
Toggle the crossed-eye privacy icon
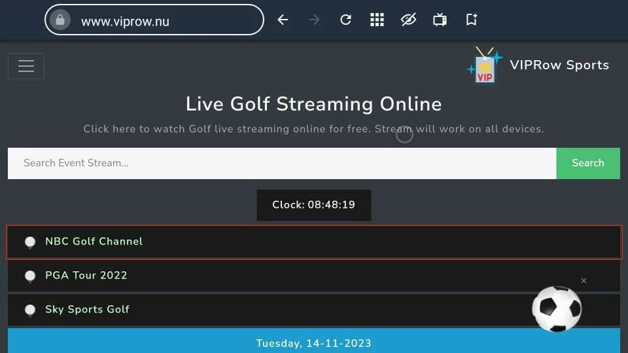[x=408, y=20]
